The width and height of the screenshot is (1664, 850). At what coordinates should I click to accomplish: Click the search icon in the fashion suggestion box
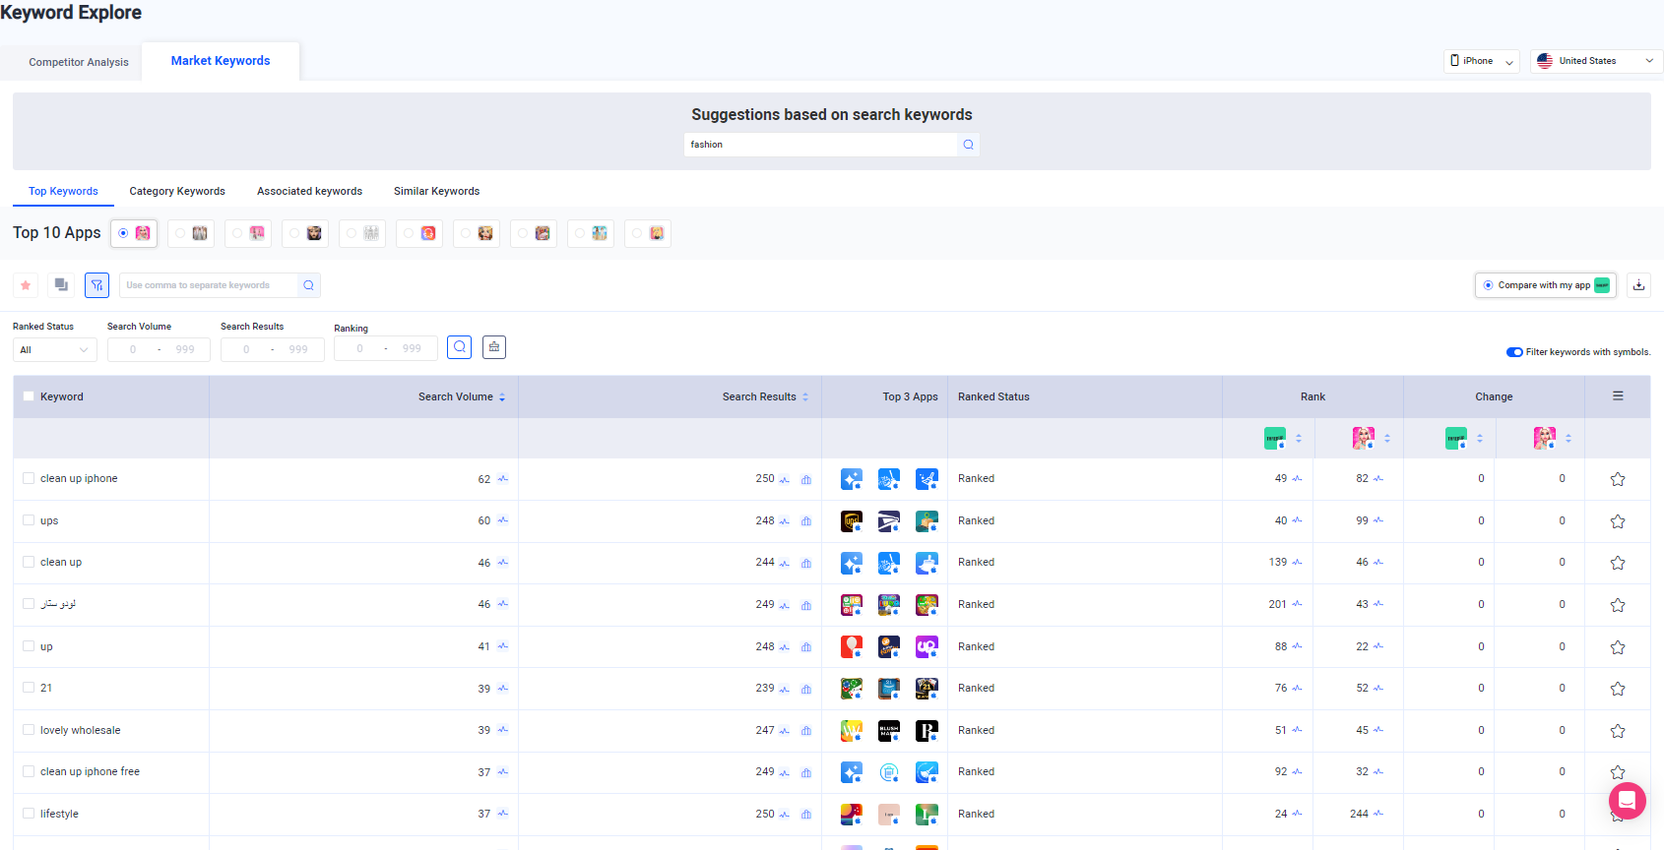point(968,145)
